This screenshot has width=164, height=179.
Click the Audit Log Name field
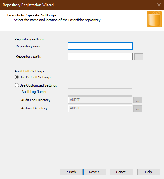pyautogui.click(x=100, y=92)
